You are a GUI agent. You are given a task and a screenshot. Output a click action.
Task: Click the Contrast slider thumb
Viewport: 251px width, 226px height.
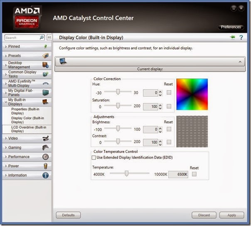[118, 142]
